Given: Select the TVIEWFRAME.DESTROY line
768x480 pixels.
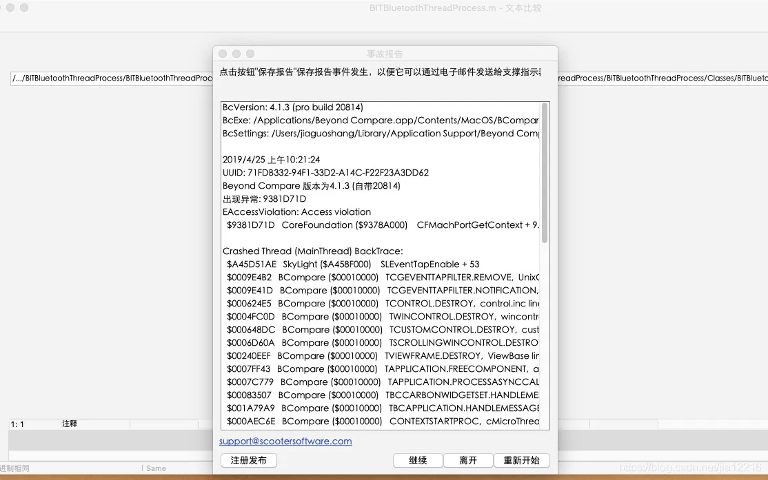Looking at the screenshot, I should [383, 356].
